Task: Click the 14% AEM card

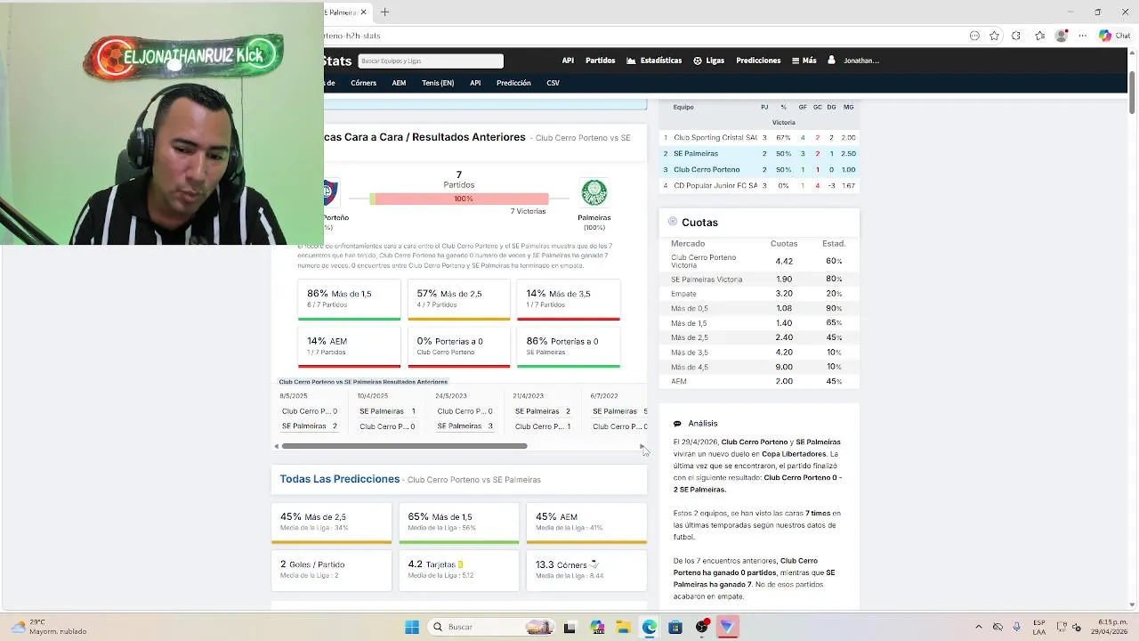Action: click(349, 347)
